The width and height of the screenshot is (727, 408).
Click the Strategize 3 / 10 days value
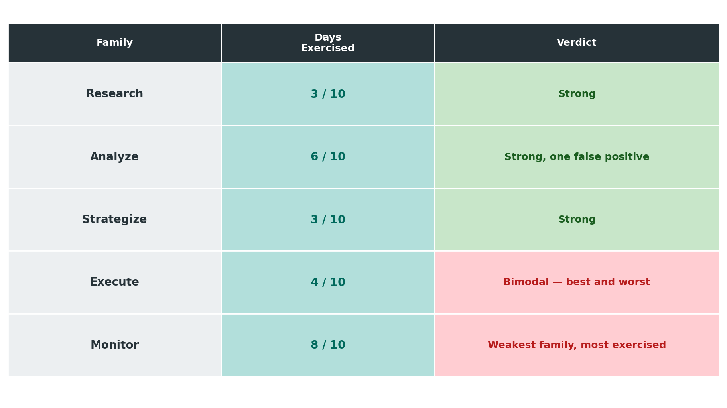328,220
